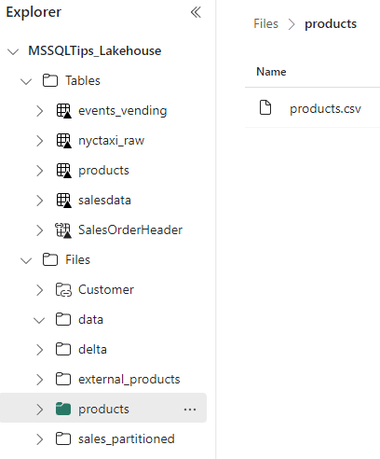Open the products.csv file name

click(325, 109)
